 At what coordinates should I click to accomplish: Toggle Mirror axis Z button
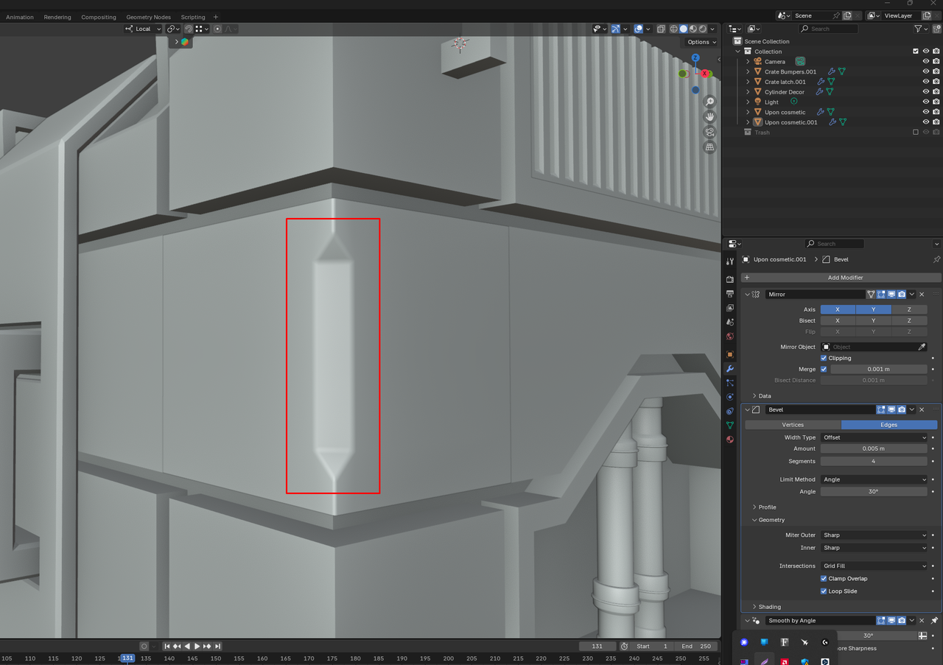click(909, 309)
